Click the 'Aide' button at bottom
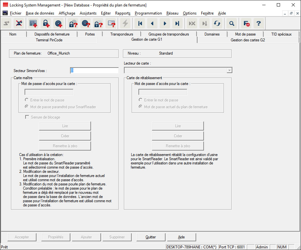The height and width of the screenshot is (250, 301). pos(181,237)
